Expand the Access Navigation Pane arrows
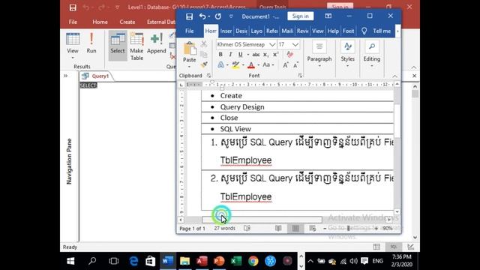The width and height of the screenshot is (480, 270). point(65,76)
